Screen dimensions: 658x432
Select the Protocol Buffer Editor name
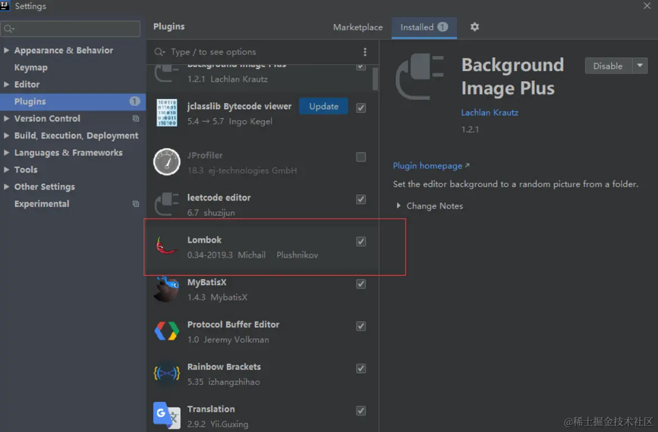pos(234,324)
